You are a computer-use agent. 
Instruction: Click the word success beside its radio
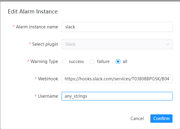click(x=76, y=62)
